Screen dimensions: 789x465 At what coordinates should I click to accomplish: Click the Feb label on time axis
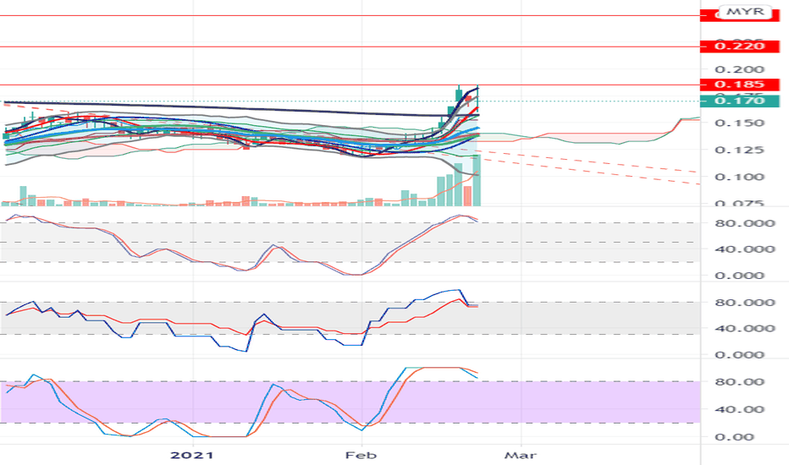coord(361,456)
